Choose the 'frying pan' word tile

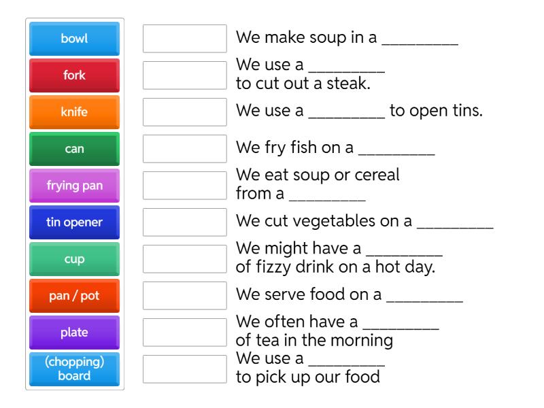pyautogui.click(x=73, y=185)
